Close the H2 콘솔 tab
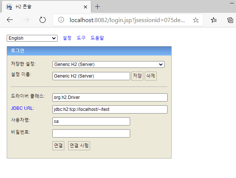The width and height of the screenshot is (236, 178). pos(85,7)
